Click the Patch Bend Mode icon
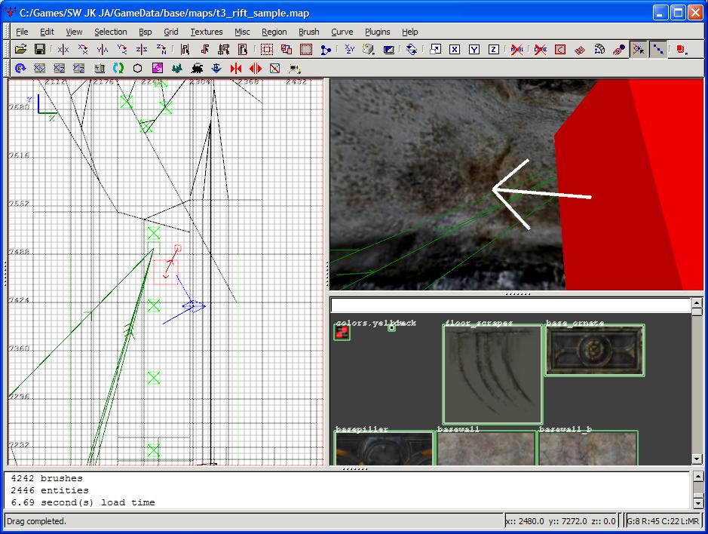Viewport: 708px width, 534px height. (x=599, y=49)
